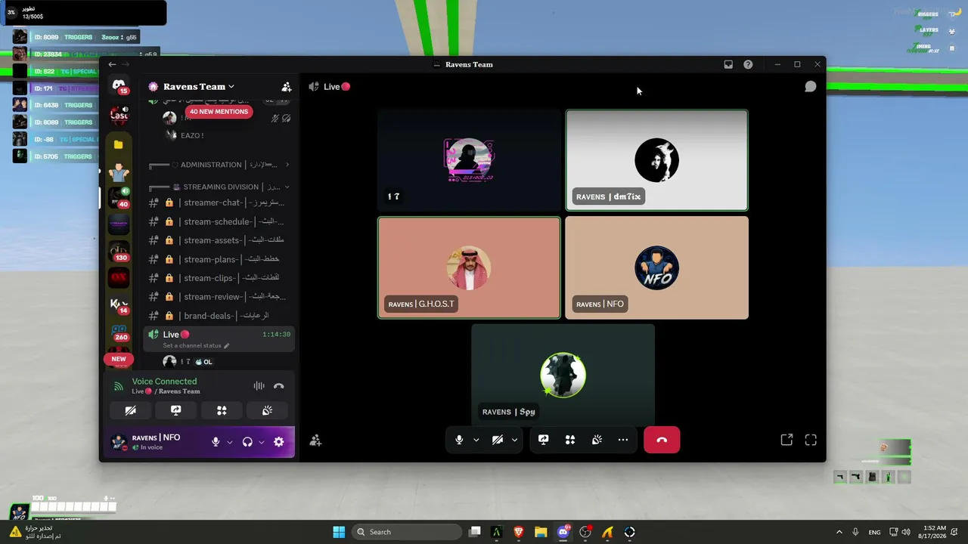Screen dimensions: 968x544
Task: Open Discord direct messages home
Action: [119, 85]
